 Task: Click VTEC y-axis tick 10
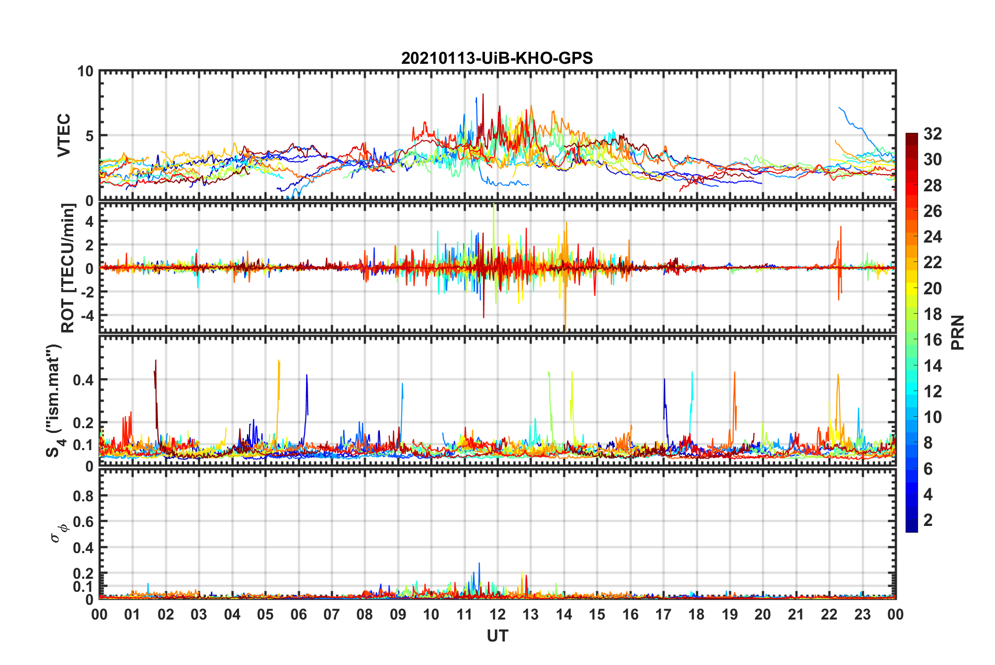[85, 71]
